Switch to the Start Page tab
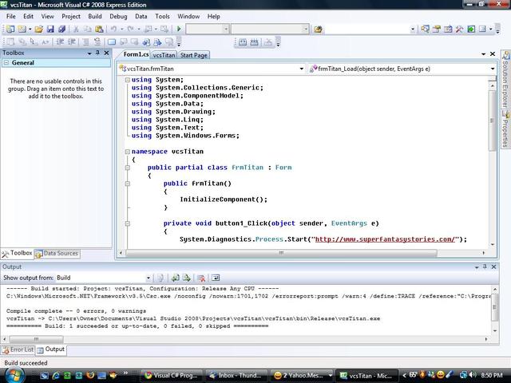This screenshot has width=511, height=383. tap(194, 55)
